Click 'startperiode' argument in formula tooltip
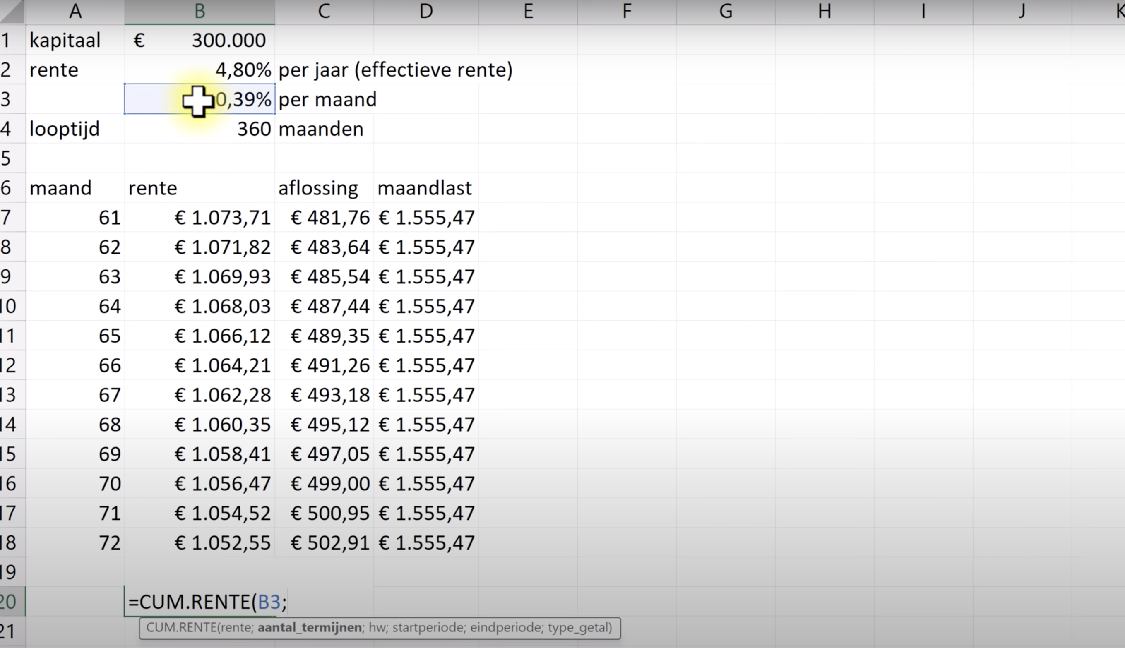 pyautogui.click(x=428, y=628)
